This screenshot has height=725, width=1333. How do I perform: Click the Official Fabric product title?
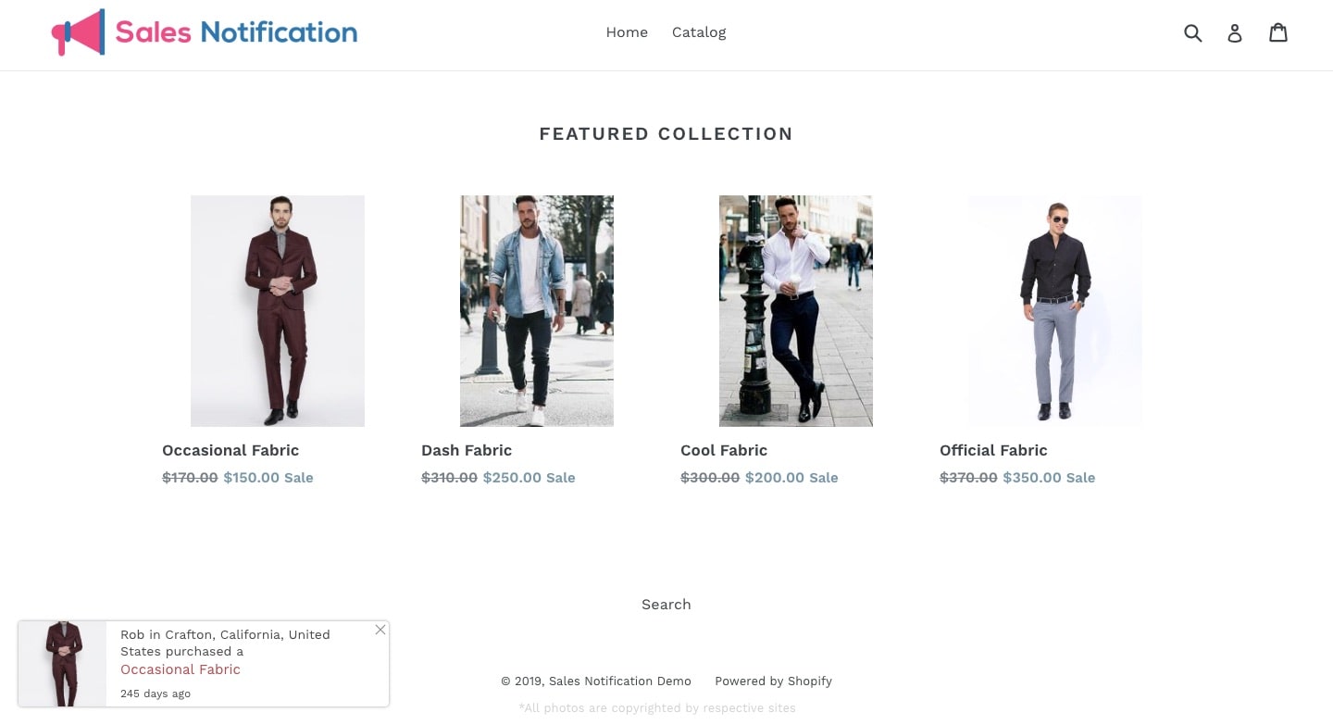click(x=993, y=450)
